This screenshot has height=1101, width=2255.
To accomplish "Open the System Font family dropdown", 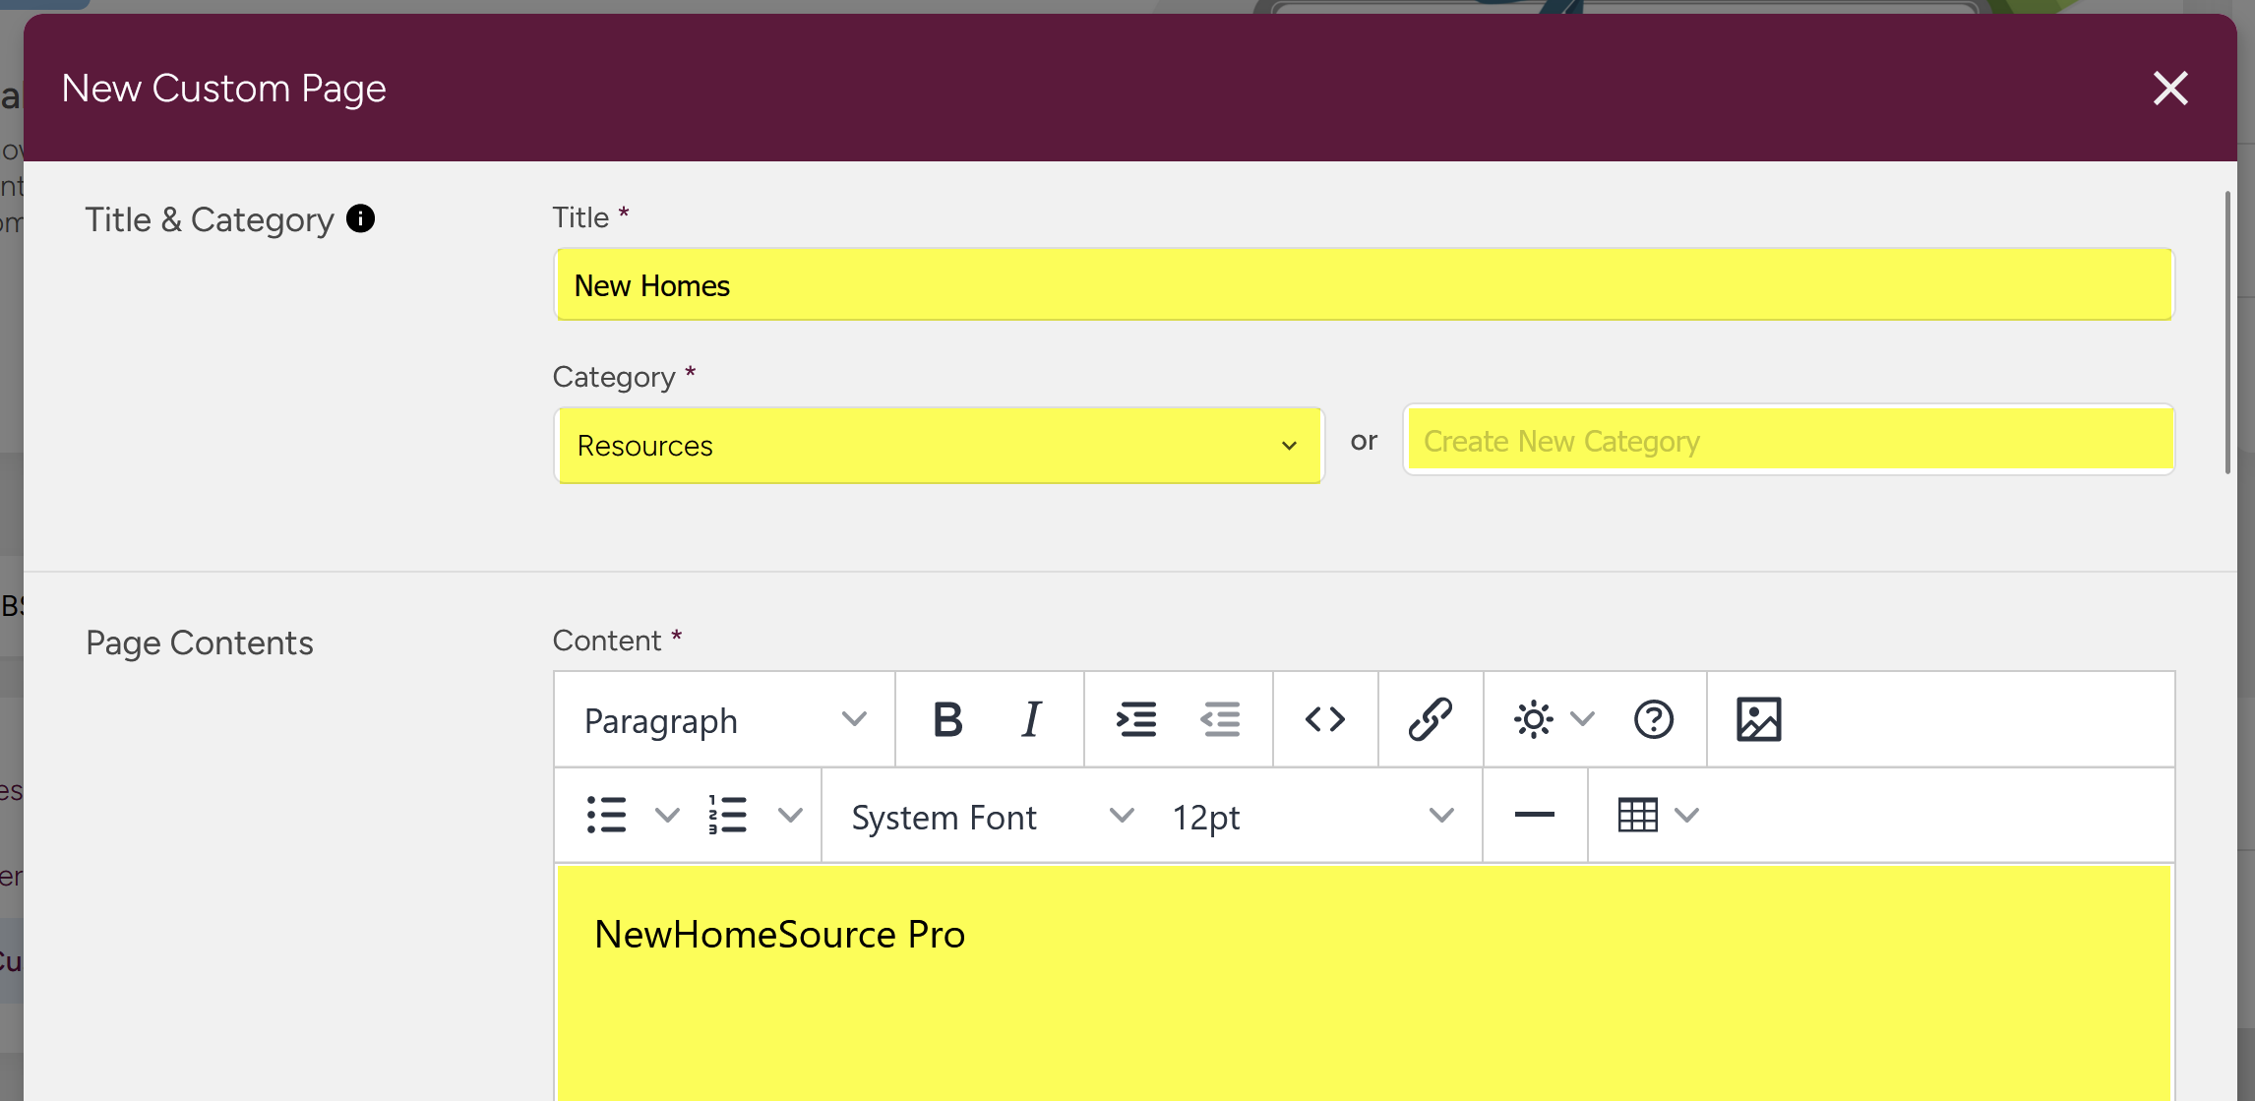I will (x=992, y=816).
